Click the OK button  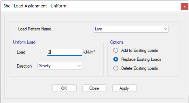(65, 88)
